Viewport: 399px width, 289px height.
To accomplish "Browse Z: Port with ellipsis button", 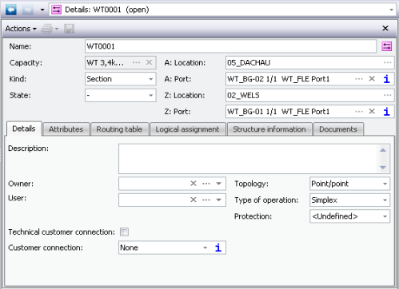I will click(x=359, y=112).
